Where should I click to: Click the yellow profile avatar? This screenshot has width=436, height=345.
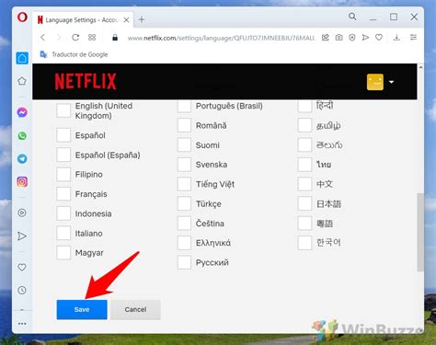pos(375,82)
